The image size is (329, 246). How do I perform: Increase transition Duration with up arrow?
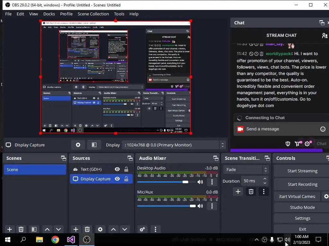(265, 179)
